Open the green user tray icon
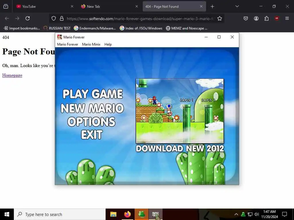The height and width of the screenshot is (220, 294). pyautogui.click(x=243, y=214)
